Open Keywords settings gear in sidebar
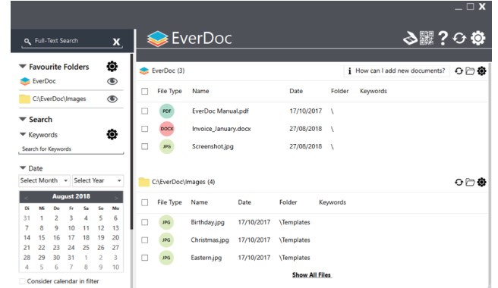The height and width of the screenshot is (288, 498). (112, 134)
